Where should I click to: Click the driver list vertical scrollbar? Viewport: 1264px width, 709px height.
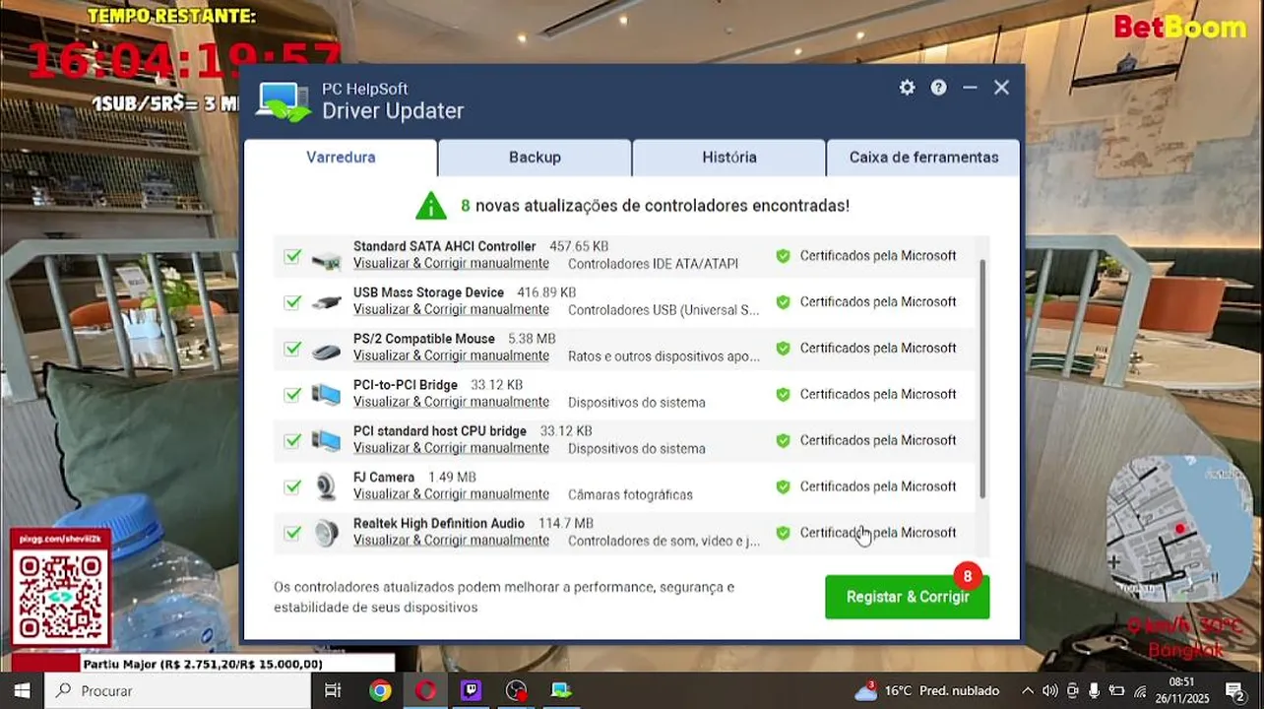point(982,378)
